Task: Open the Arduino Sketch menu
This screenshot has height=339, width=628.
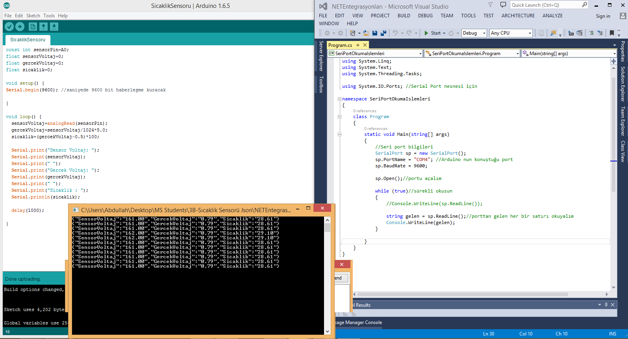Action: [x=33, y=16]
